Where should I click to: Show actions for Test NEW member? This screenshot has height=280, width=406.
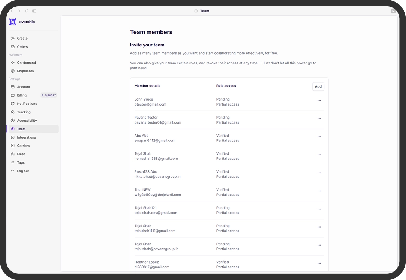(319, 191)
